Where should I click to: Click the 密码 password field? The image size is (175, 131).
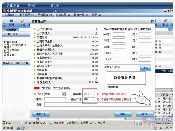coord(55,99)
